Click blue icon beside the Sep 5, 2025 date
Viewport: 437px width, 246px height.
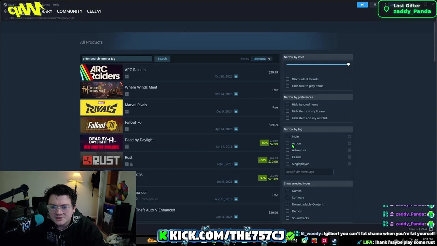(236, 181)
